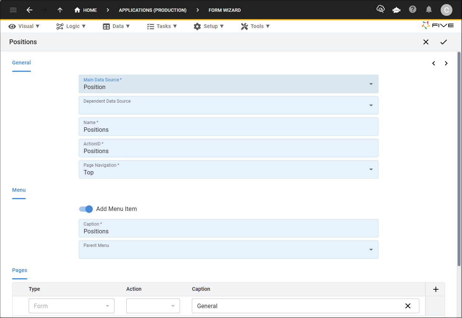462x318 pixels.
Task: Open the chatbot assistant icon
Action: pyautogui.click(x=396, y=10)
